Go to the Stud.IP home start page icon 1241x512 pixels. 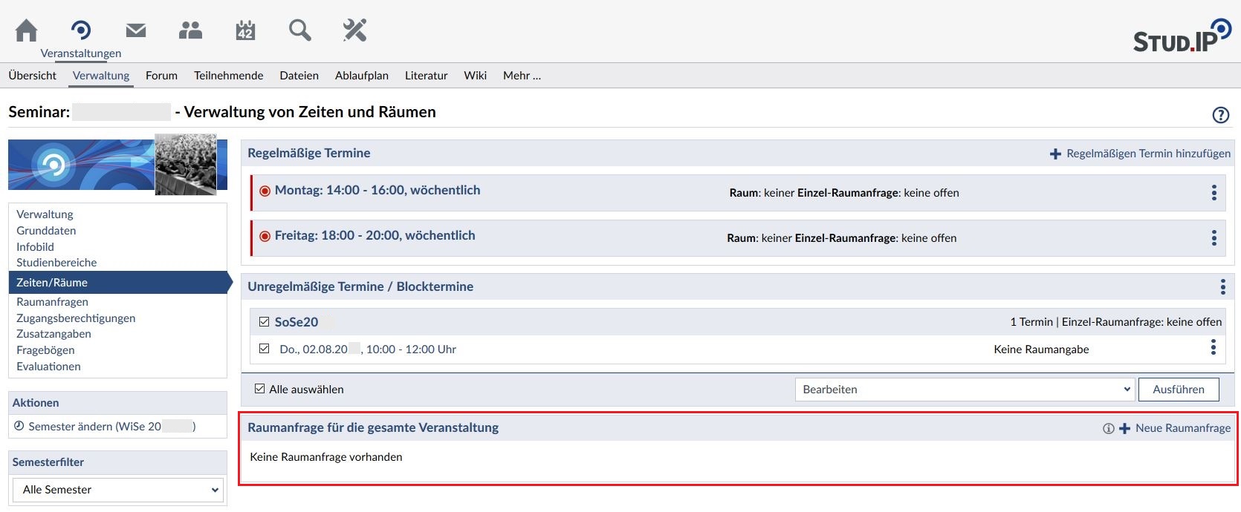[x=26, y=30]
